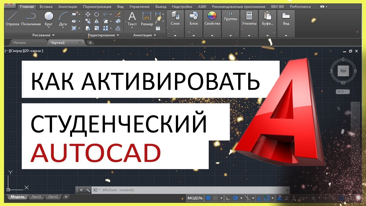Screen dimensions: 366x206
Task: Select the Размер dimension tool
Action: pyautogui.click(x=147, y=19)
